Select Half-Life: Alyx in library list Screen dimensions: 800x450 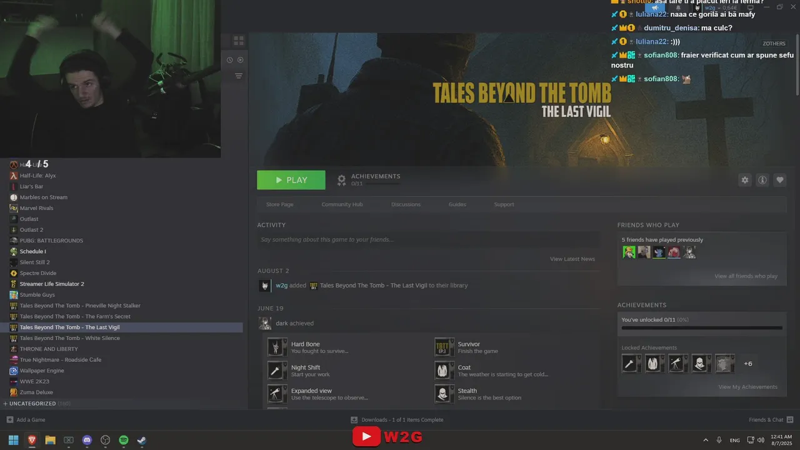pos(37,176)
